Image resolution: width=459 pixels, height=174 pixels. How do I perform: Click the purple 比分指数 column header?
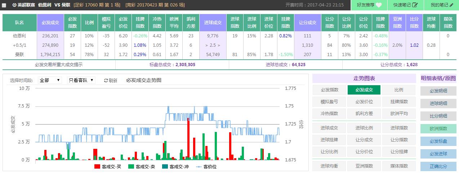(414, 23)
